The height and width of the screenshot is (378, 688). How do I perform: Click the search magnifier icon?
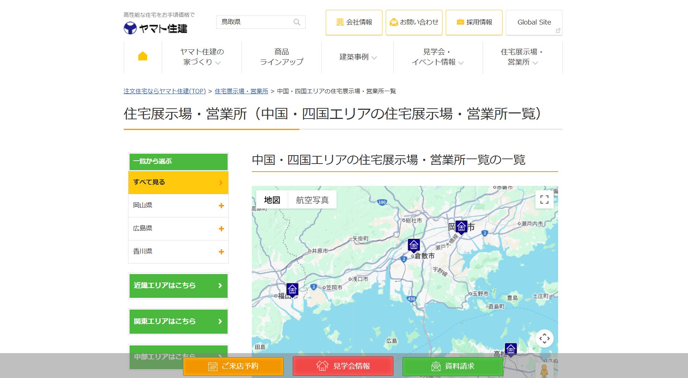click(297, 22)
